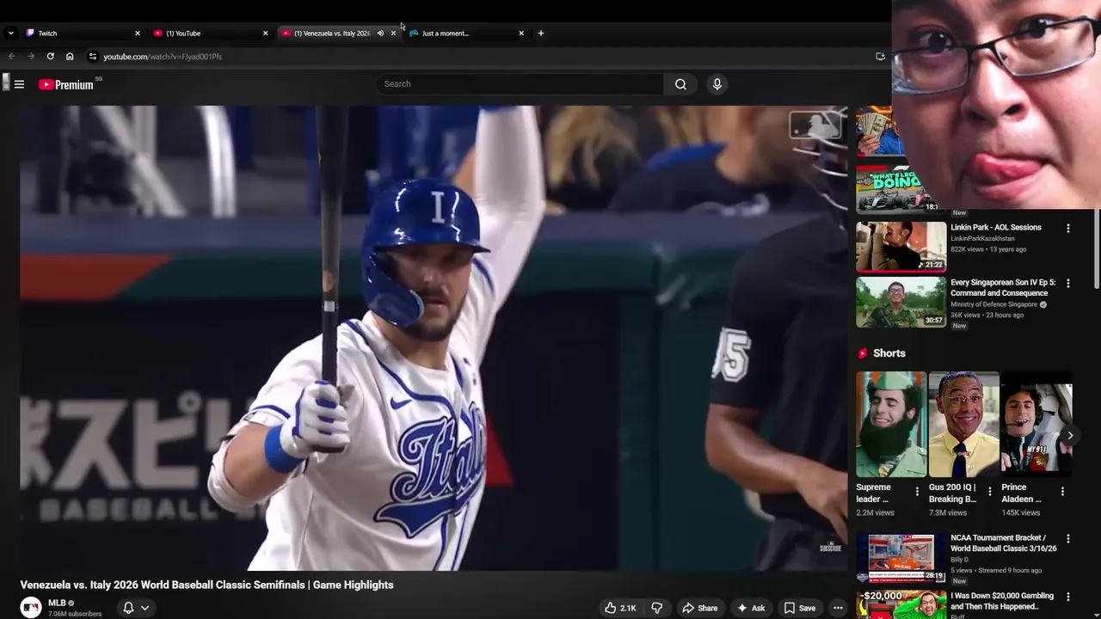Open options for Prince Aladeen short
The height and width of the screenshot is (619, 1101).
point(1062,493)
